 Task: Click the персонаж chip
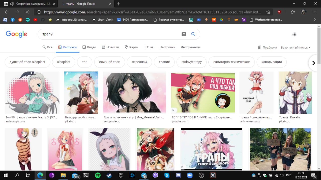coord(139,62)
